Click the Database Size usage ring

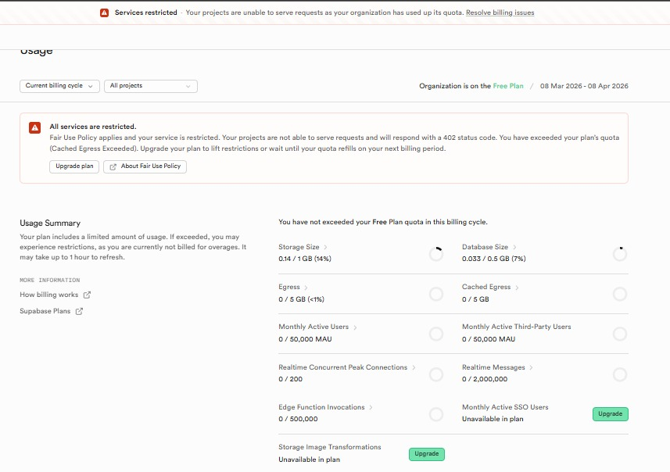coord(619,253)
